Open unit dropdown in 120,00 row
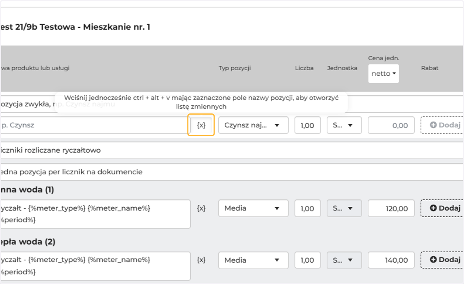The height and width of the screenshot is (284, 464). [x=344, y=208]
